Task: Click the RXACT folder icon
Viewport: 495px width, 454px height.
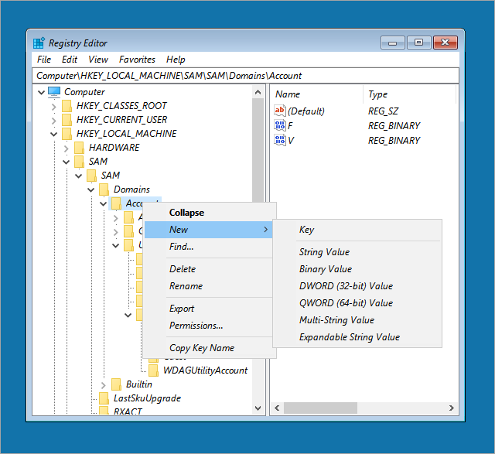Action: (104, 410)
